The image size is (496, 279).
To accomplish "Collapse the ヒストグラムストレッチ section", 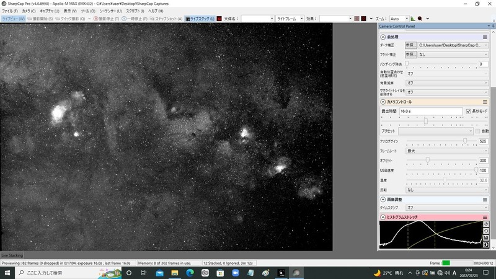I will 383,218.
